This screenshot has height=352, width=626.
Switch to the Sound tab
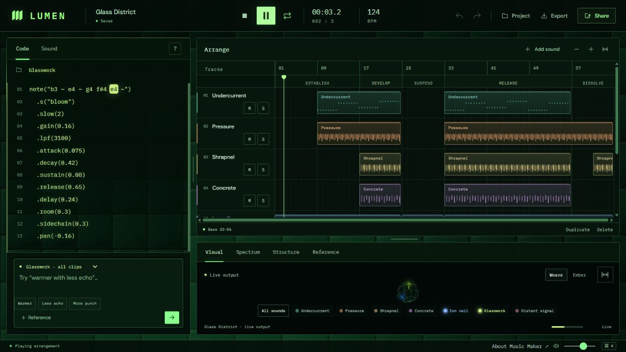pyautogui.click(x=49, y=48)
